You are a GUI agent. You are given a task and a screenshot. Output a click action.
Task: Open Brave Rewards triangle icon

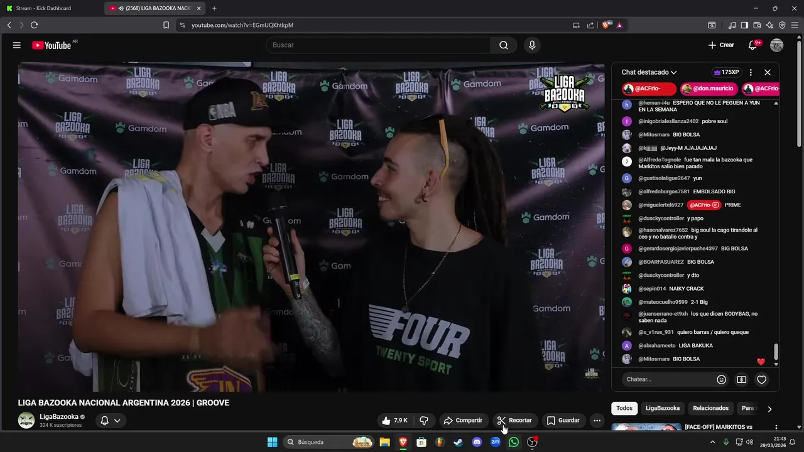coord(619,25)
